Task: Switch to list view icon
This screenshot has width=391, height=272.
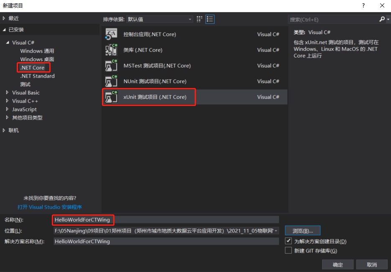Action: pos(210,19)
